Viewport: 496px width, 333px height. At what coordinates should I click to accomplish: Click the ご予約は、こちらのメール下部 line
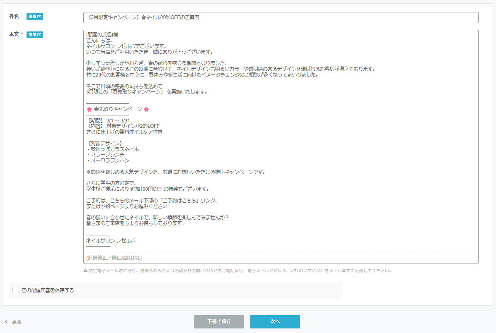(x=152, y=201)
